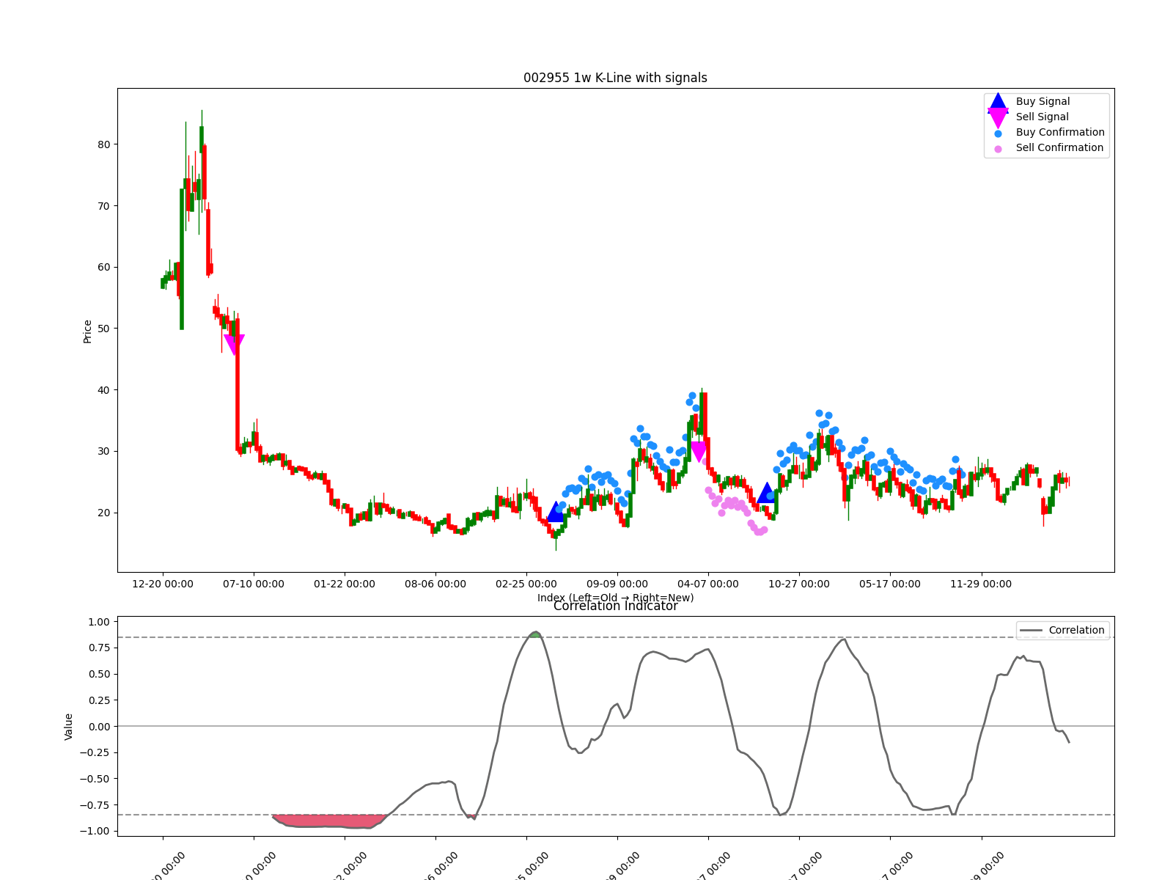Click the '05-17 00:00' date tick label

tap(890, 584)
